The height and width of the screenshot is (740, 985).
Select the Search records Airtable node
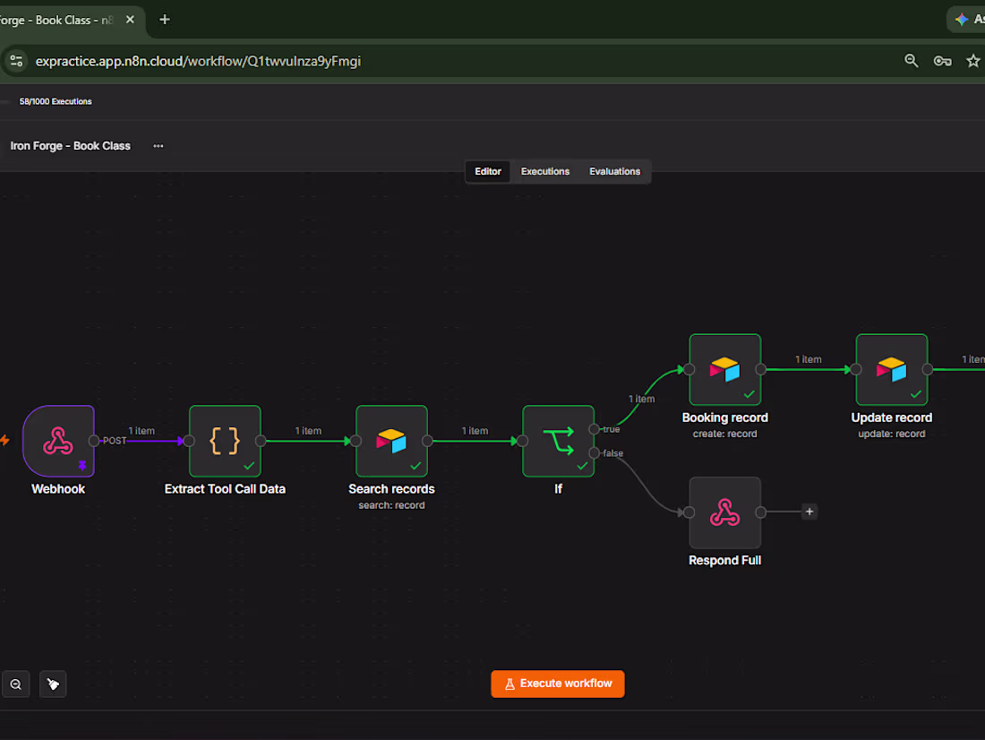[x=391, y=441]
